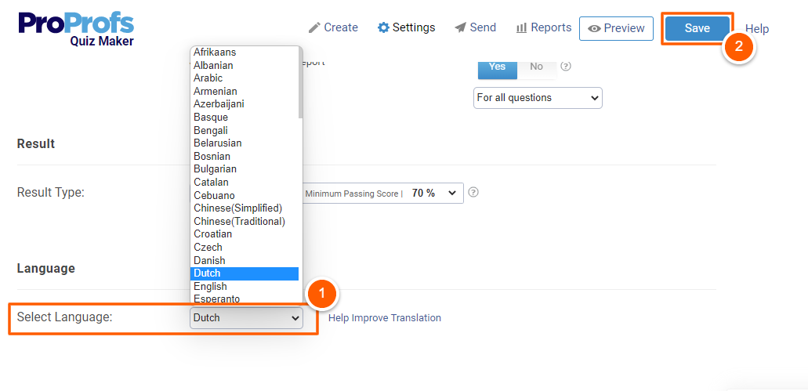Toggle the Yes option on
Viewport: 808px width, 391px height.
tap(498, 67)
